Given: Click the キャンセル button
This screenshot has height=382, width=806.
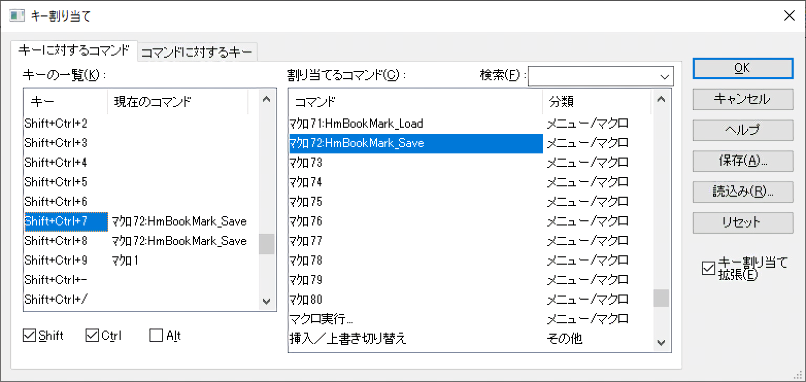Looking at the screenshot, I should pos(742,99).
